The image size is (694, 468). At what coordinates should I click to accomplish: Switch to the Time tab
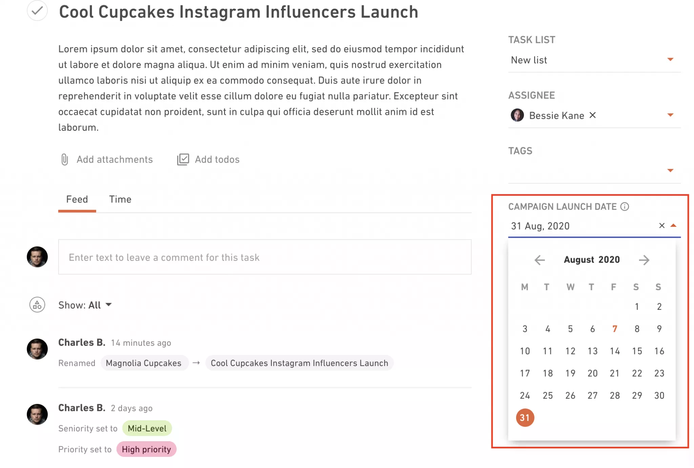(x=120, y=199)
